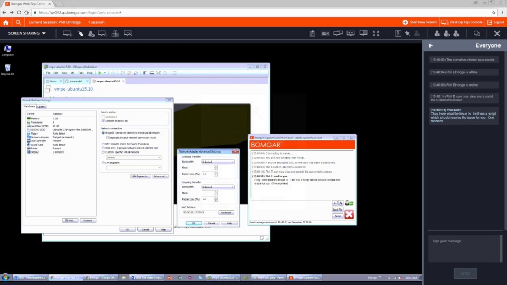
Task: Click Logout in the orange header
Action: point(496,22)
